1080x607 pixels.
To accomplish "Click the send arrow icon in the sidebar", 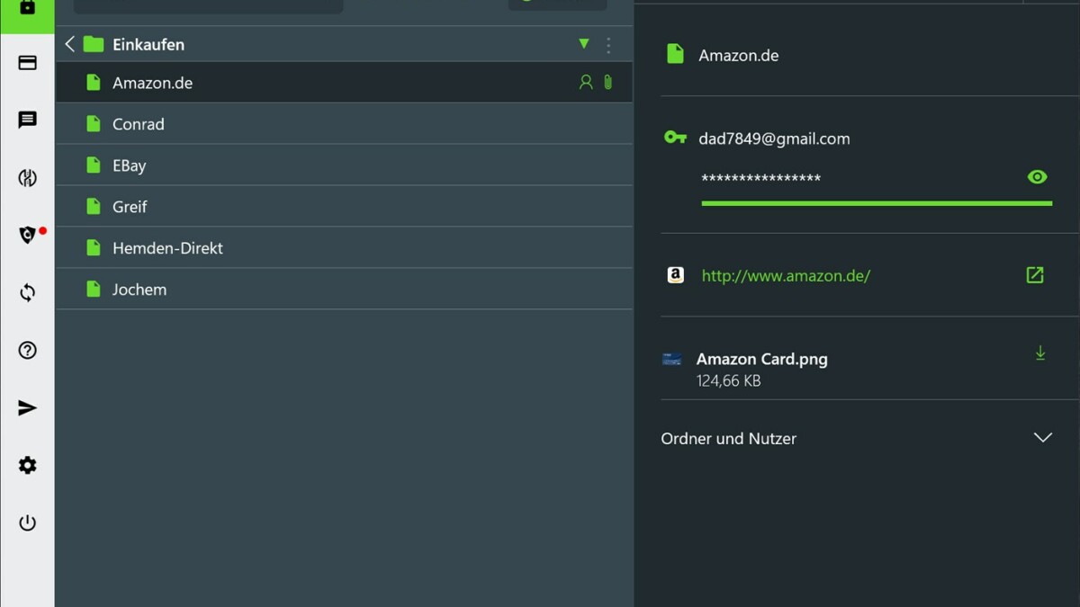I will pos(27,407).
